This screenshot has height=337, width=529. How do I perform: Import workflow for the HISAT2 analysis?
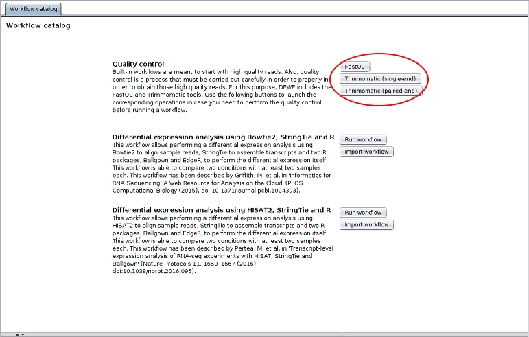point(366,224)
